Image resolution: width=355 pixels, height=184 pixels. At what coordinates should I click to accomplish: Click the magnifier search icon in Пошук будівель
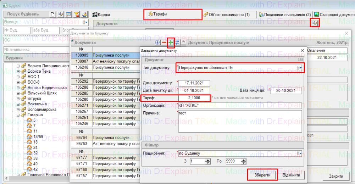click(x=68, y=15)
